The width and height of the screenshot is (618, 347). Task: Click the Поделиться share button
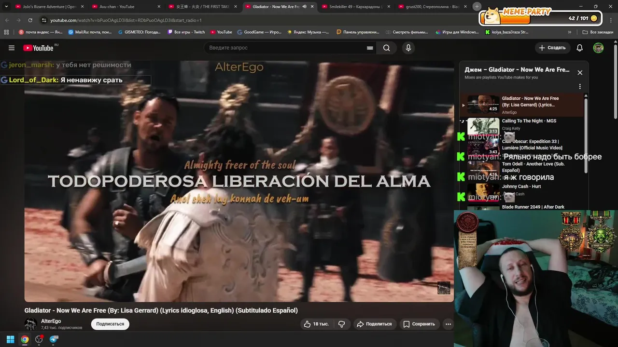coord(374,324)
